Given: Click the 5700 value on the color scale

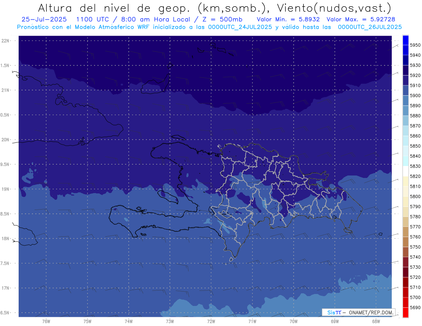Looking at the screenshot, I should point(415,297).
